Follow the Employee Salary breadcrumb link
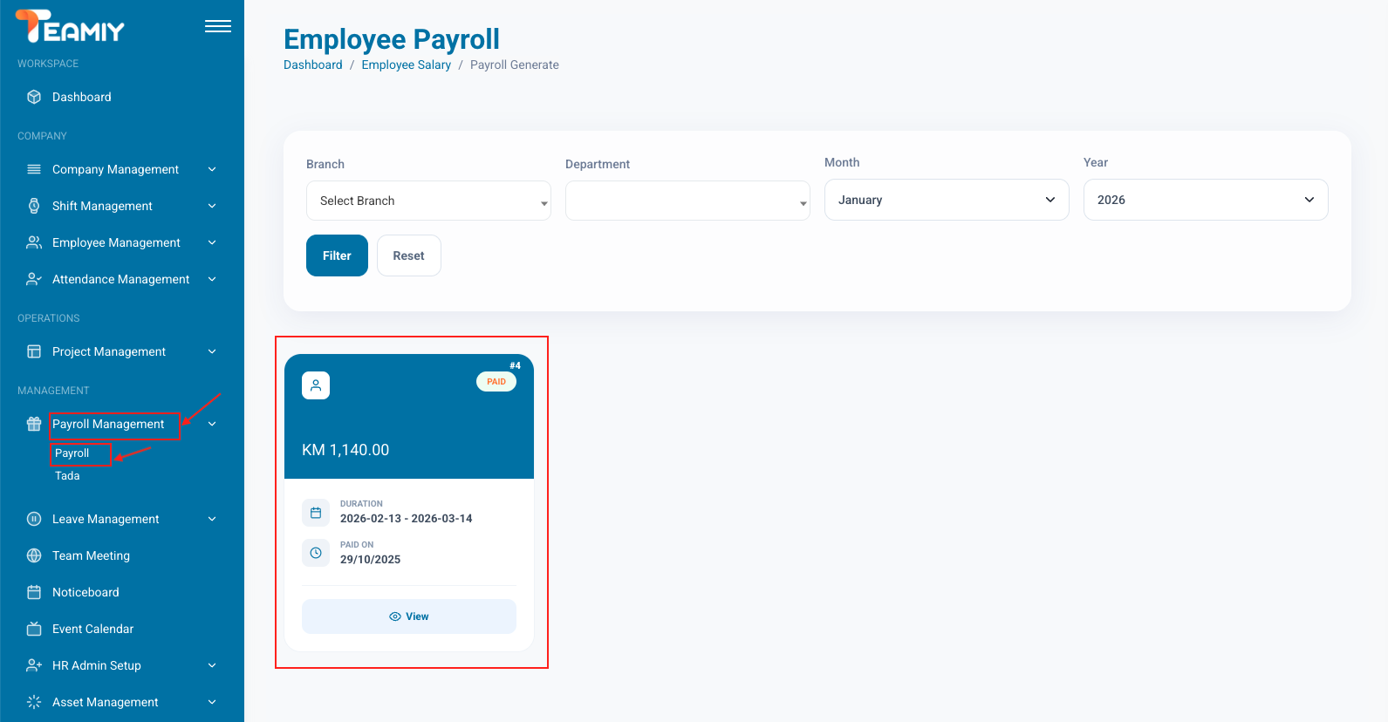1388x722 pixels. (406, 65)
